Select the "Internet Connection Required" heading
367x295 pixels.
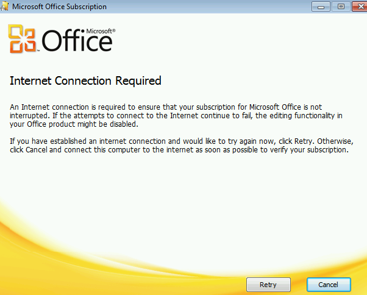pyautogui.click(x=85, y=80)
